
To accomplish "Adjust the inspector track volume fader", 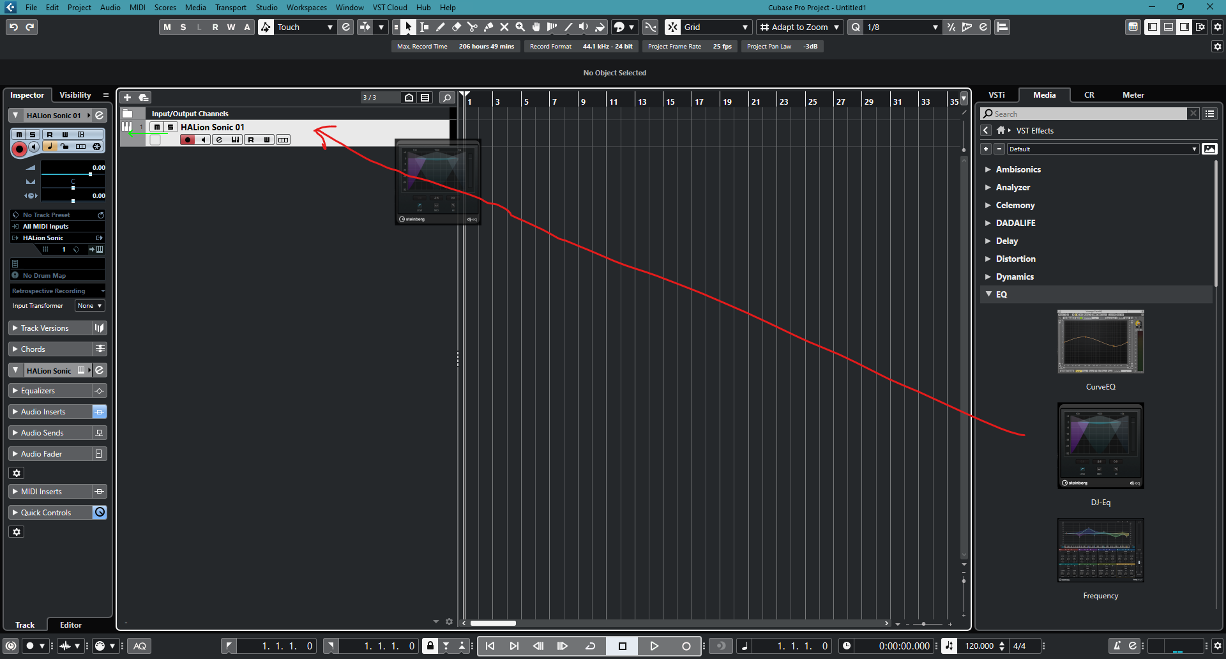I will pyautogui.click(x=73, y=174).
